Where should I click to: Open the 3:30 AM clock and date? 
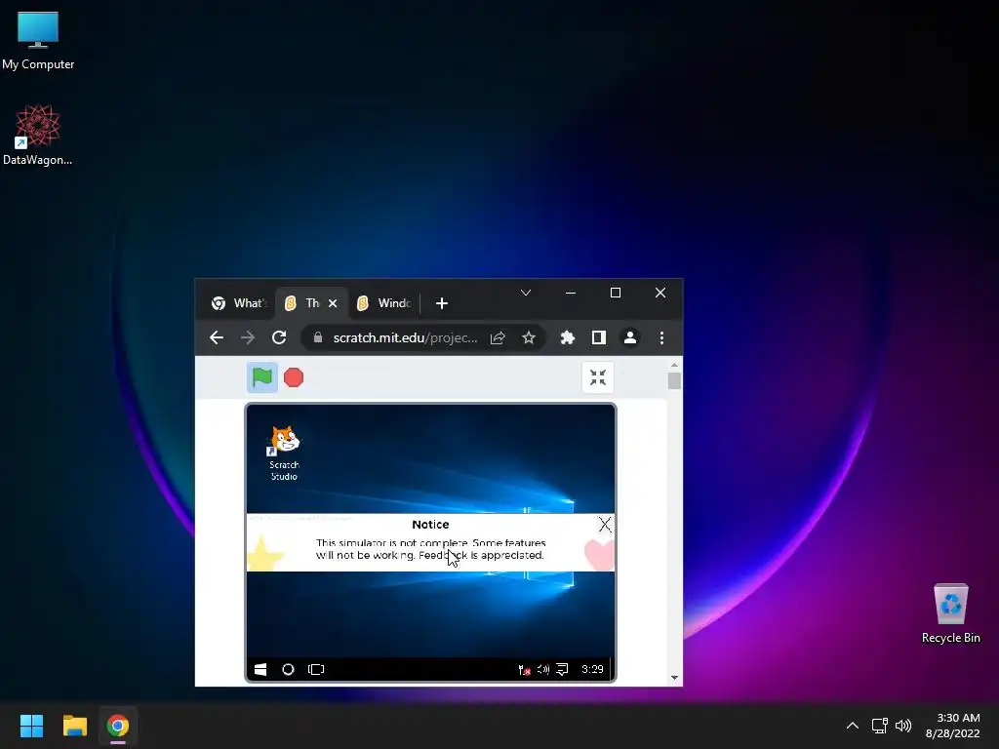[953, 726]
